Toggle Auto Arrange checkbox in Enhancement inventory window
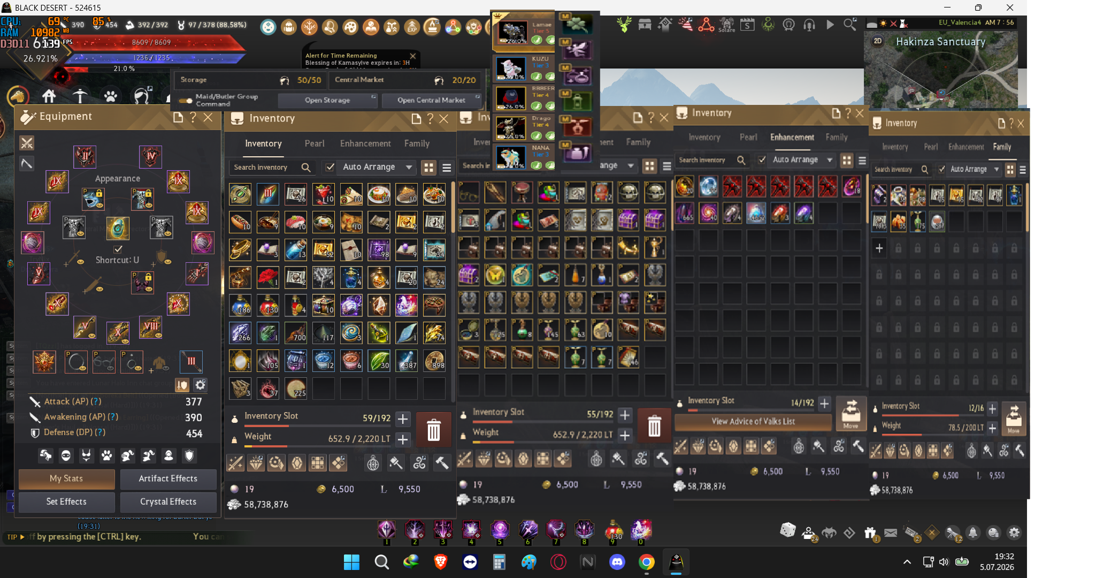Viewport: 1119px width, 578px height. pyautogui.click(x=762, y=159)
